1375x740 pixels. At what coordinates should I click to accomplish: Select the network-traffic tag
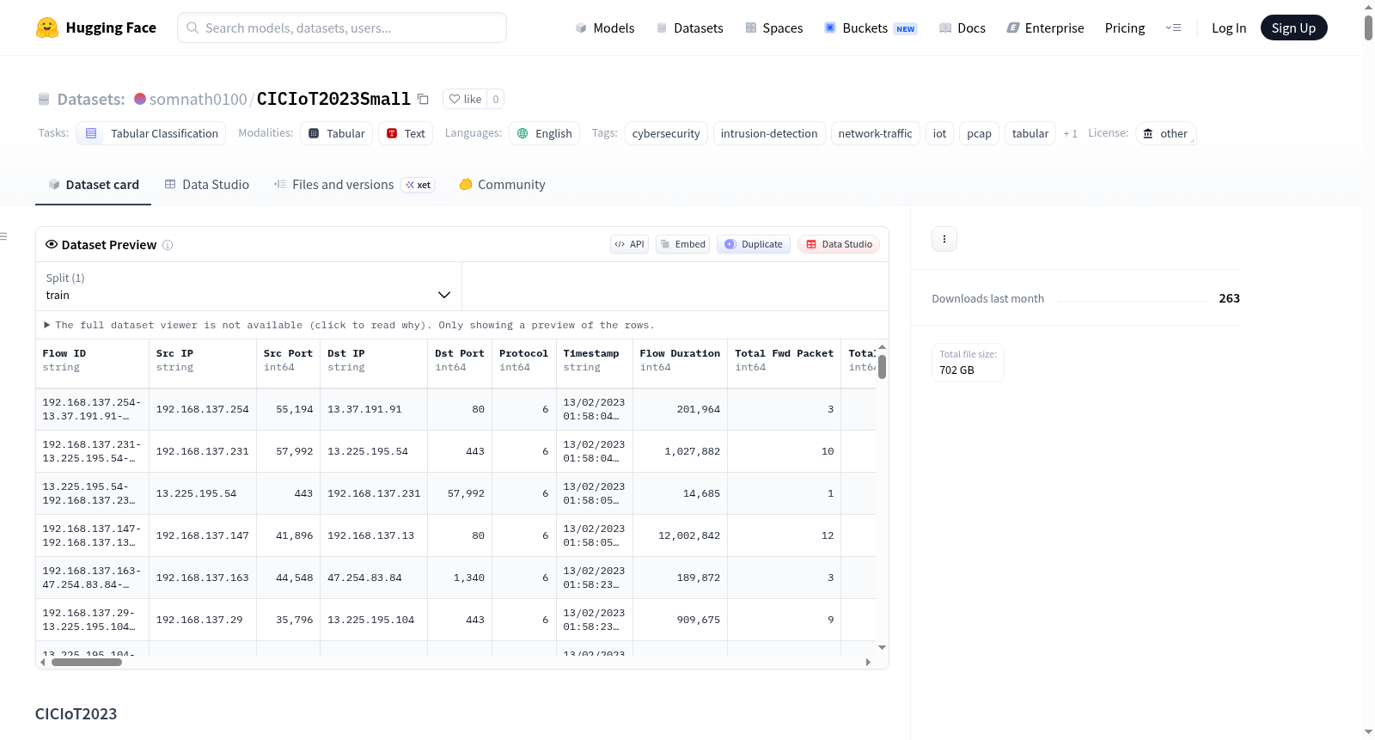875,133
